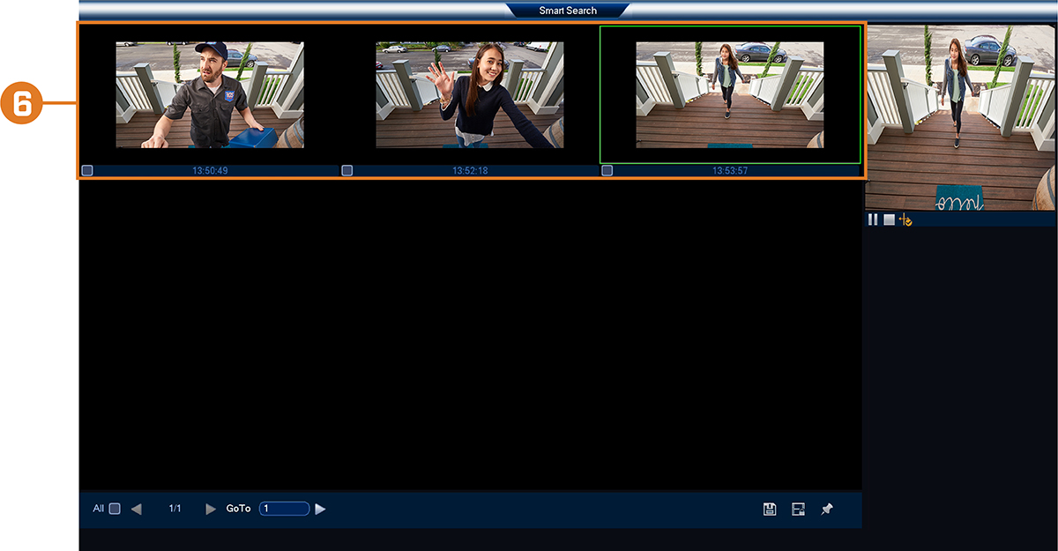Tick the checkbox for the 13:53:57 clip

(607, 170)
